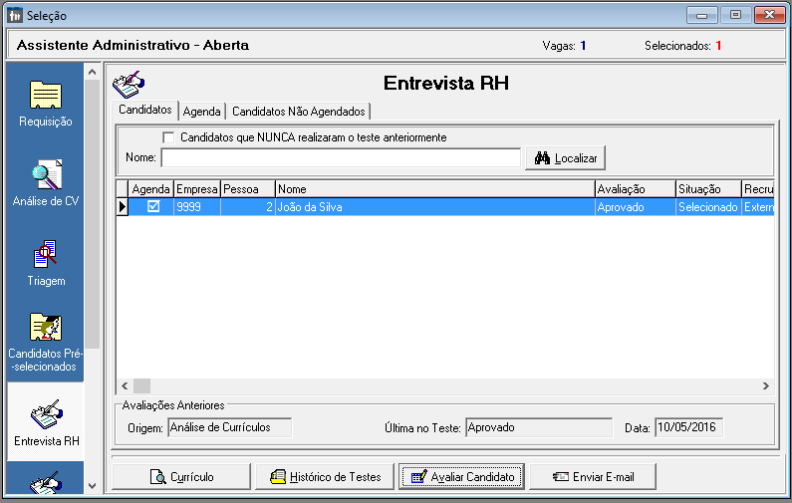Focus the Nome search input field
The image size is (792, 503).
pyautogui.click(x=341, y=158)
